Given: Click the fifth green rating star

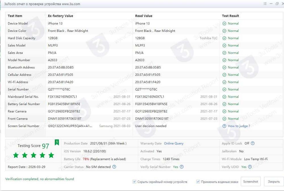Looking at the screenshot, I should point(51,155).
